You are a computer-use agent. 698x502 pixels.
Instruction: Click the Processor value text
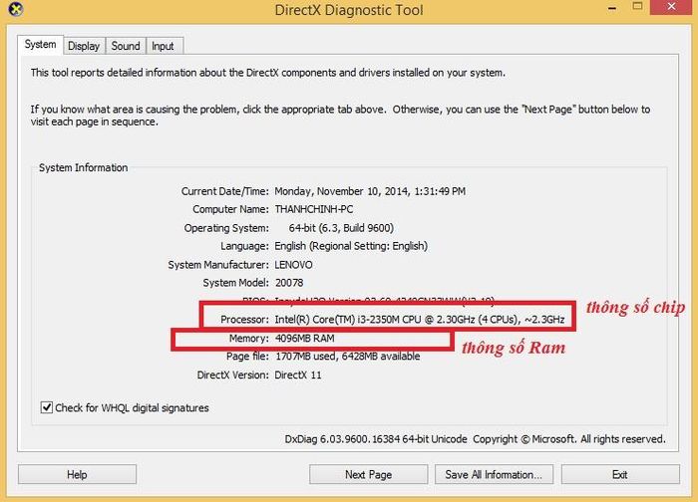(x=420, y=320)
